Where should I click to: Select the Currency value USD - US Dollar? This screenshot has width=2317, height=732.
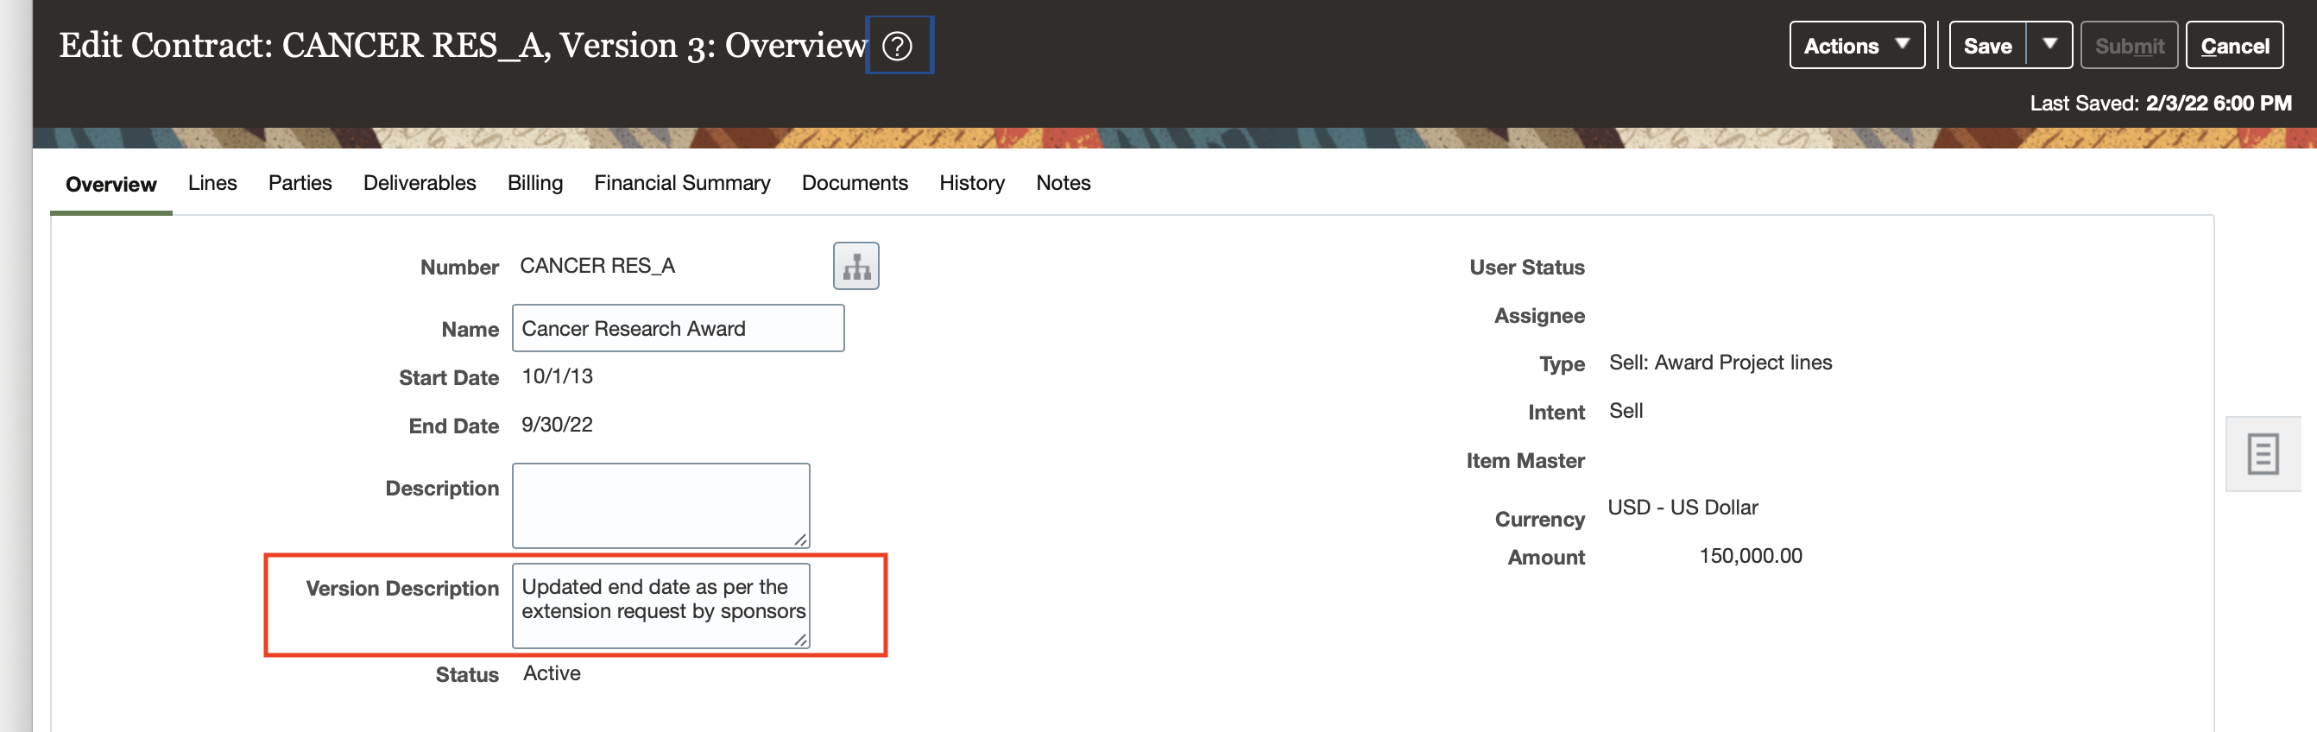point(1682,508)
